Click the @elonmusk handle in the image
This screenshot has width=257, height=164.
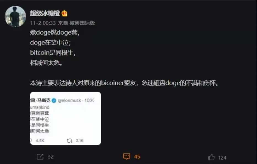(69, 100)
